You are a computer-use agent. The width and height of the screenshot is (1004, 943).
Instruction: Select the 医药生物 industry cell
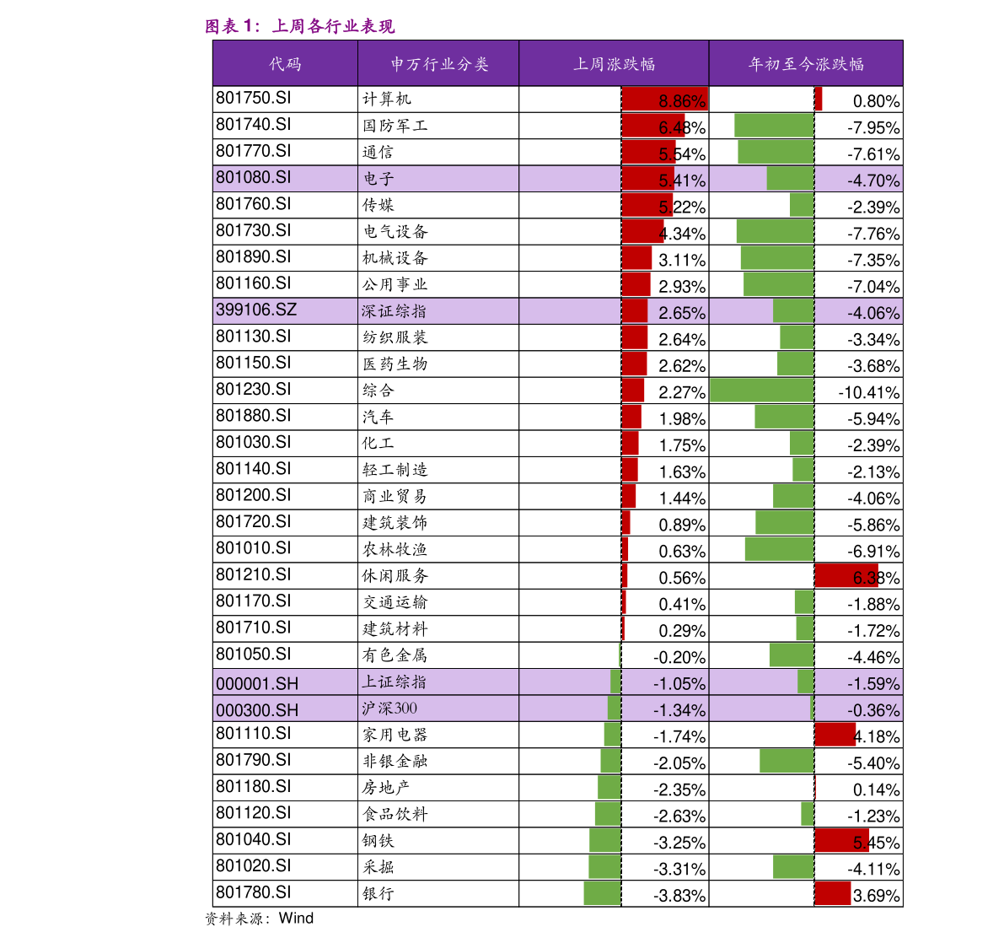point(395,364)
